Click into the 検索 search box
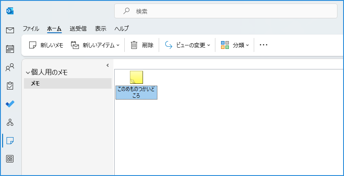The image size is (344, 176). coord(226,11)
